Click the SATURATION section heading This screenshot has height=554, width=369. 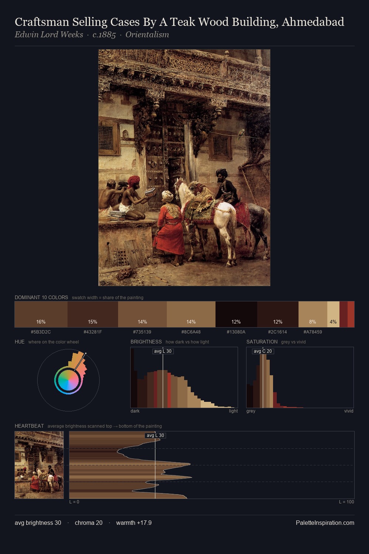click(x=262, y=342)
